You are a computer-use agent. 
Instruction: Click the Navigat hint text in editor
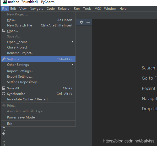tap(149, 99)
